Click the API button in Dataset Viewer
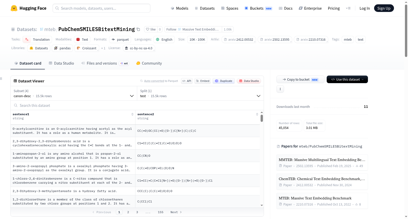 (187, 81)
